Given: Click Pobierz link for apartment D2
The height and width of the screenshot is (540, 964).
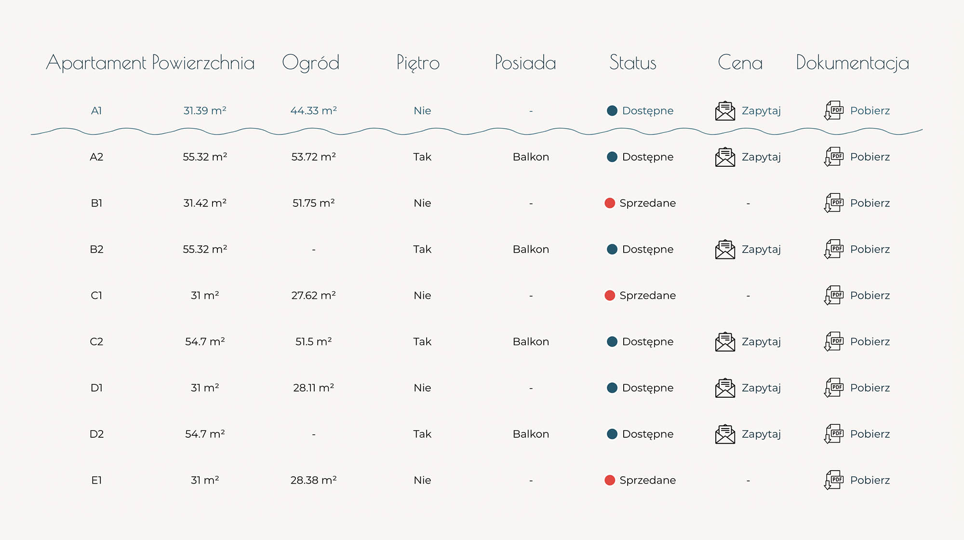Looking at the screenshot, I should click(870, 434).
